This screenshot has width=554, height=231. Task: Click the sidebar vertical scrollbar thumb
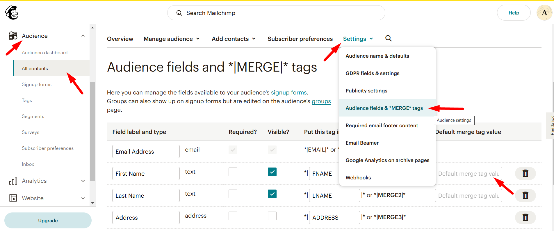[x=93, y=131]
